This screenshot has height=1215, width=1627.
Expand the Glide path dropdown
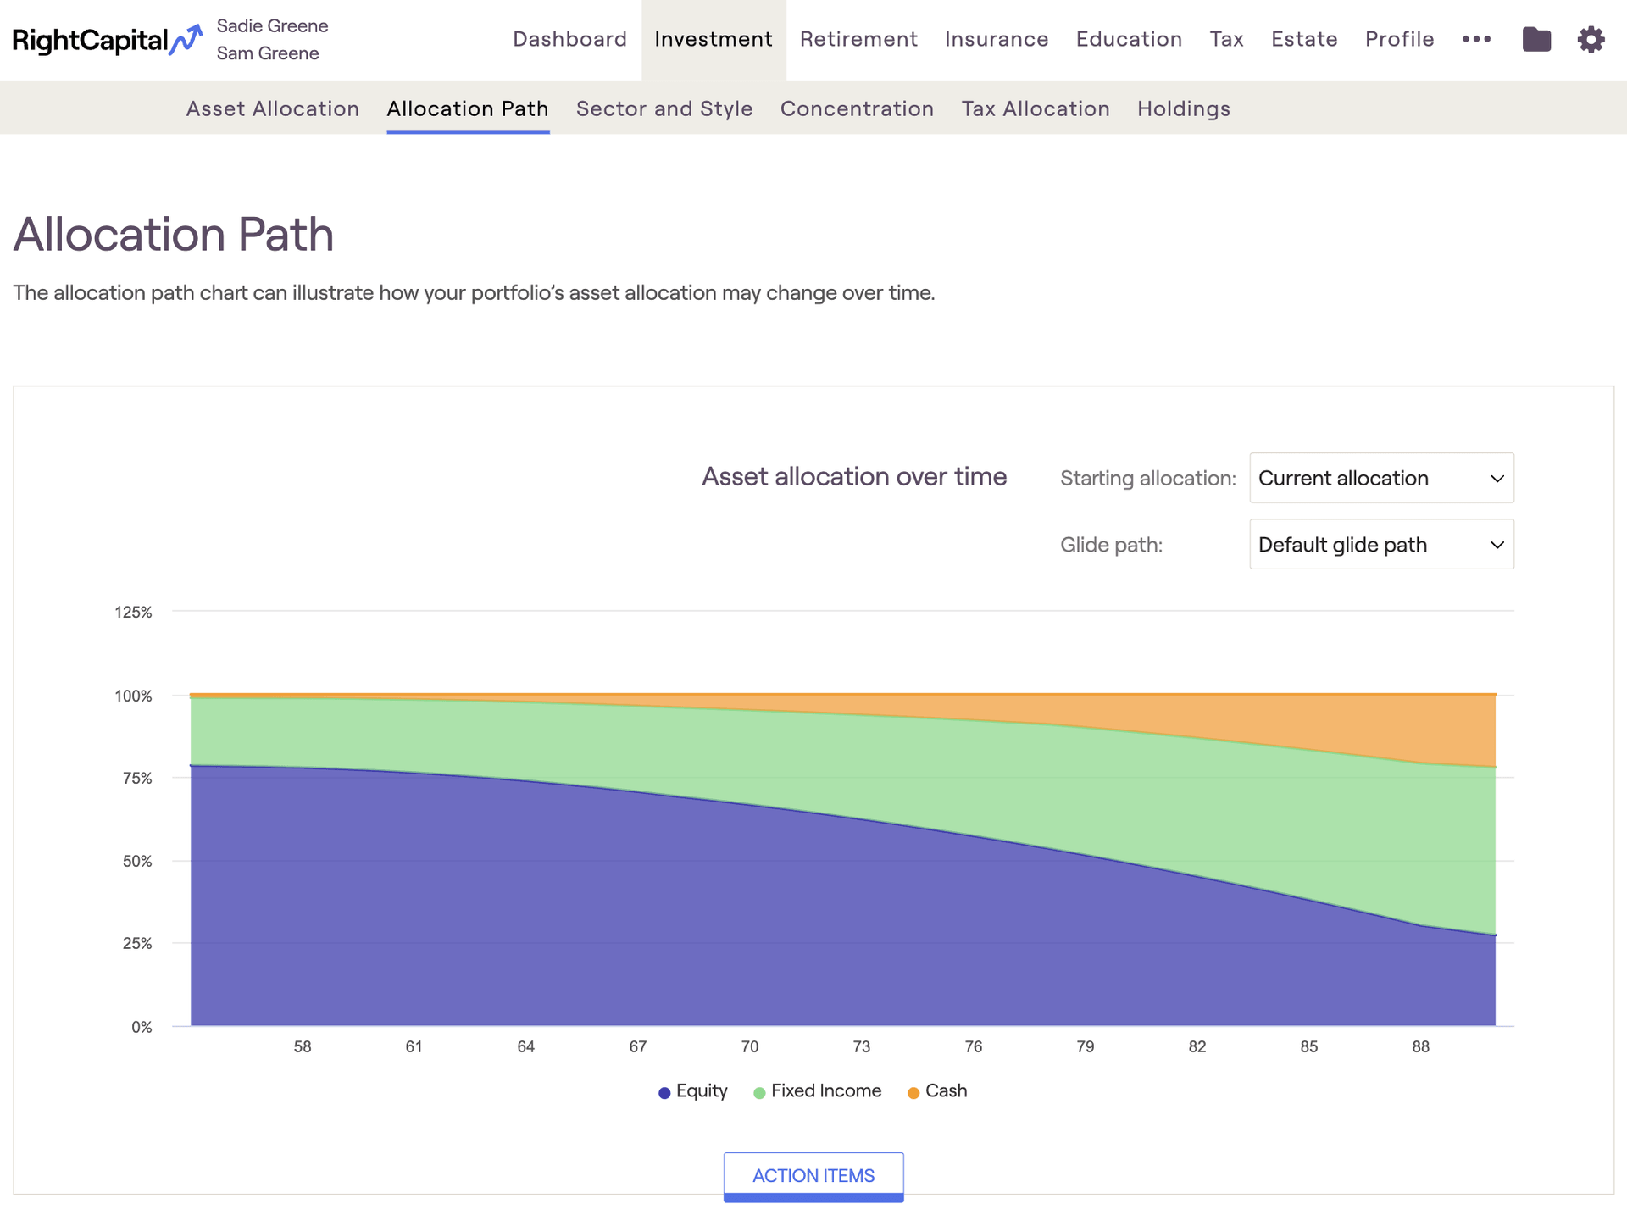tap(1380, 545)
